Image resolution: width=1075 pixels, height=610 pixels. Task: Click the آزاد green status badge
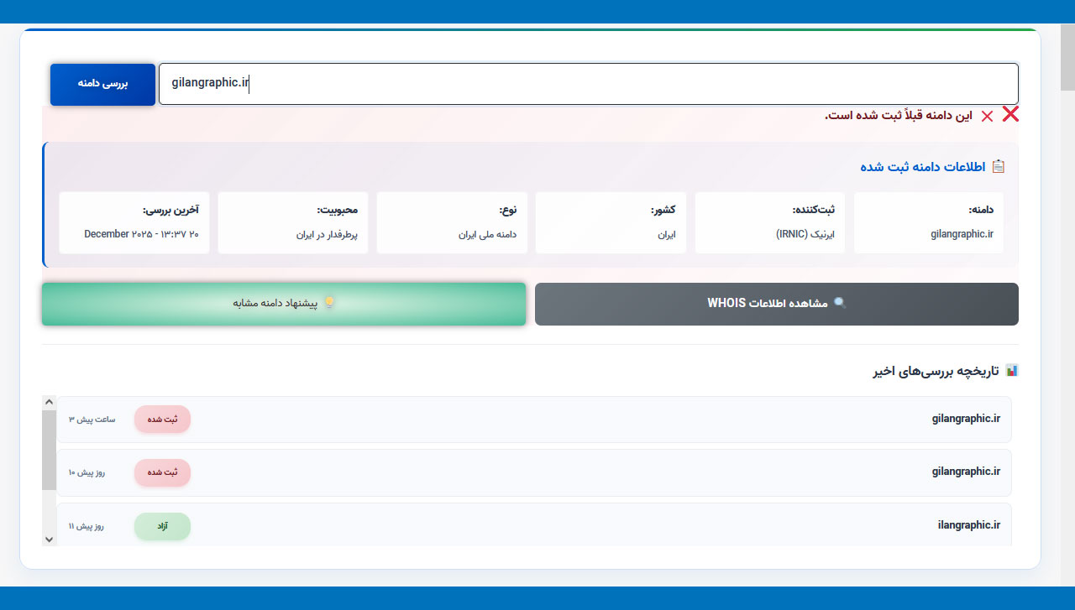coord(162,526)
